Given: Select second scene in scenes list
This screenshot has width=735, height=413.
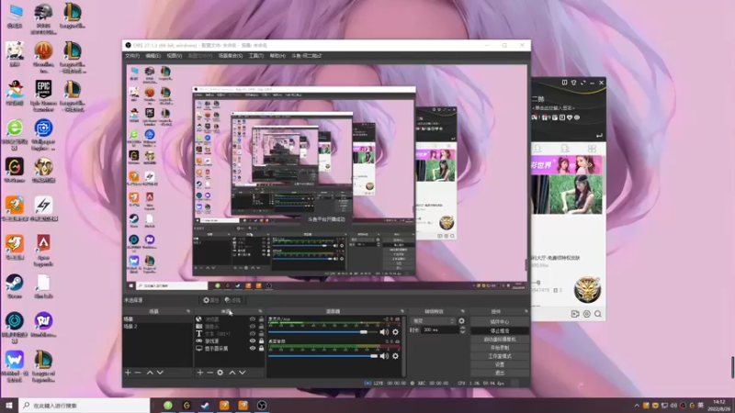Looking at the screenshot, I should (157, 327).
